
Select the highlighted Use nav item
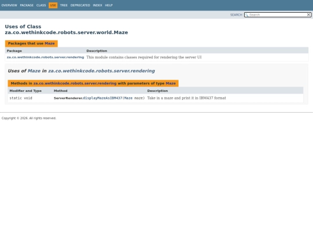click(x=53, y=5)
